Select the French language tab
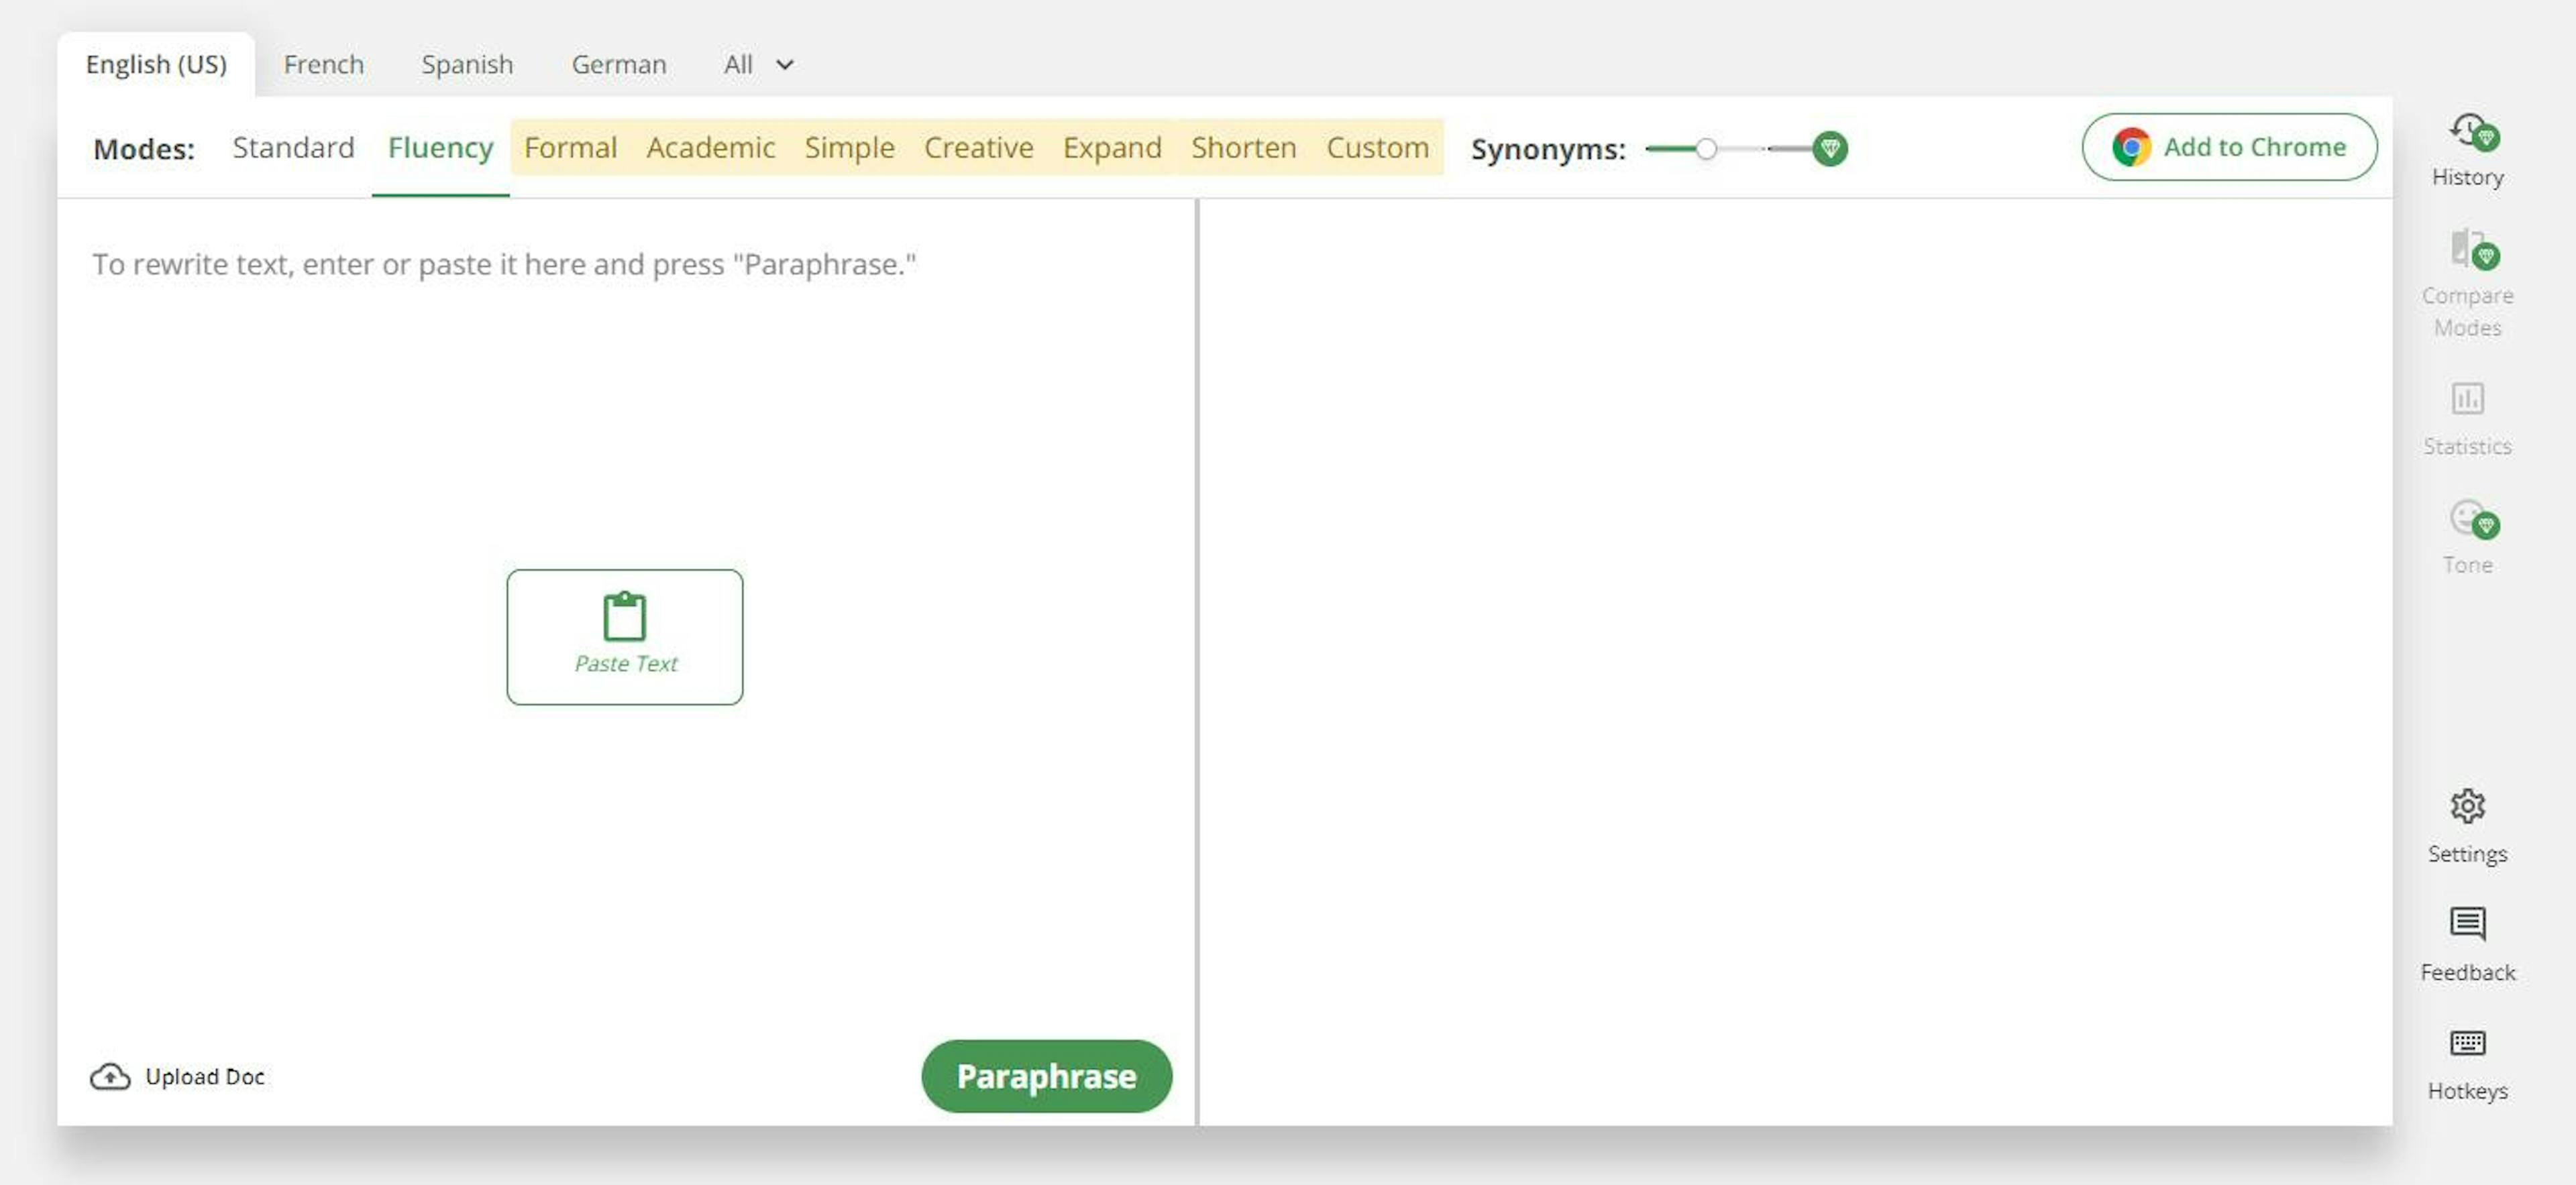Image resolution: width=2576 pixels, height=1185 pixels. tap(323, 62)
